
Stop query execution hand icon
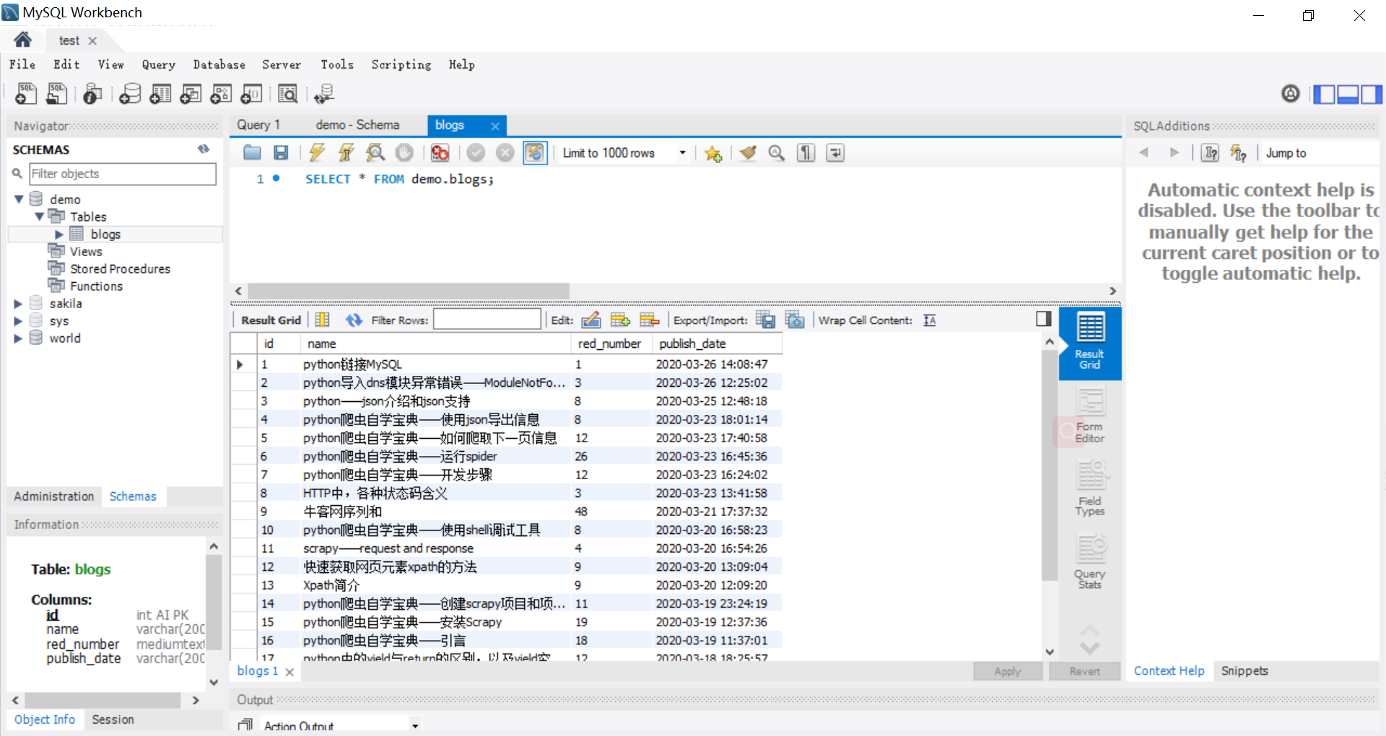pos(404,152)
